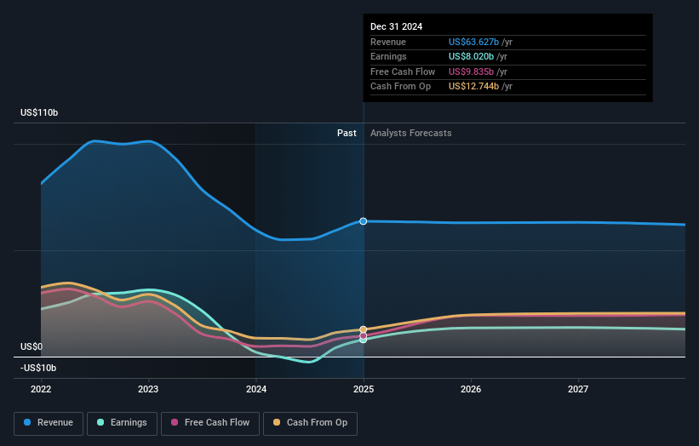Image resolution: width=699 pixels, height=446 pixels.
Task: Click the Analysts Forecasts label
Action: click(x=411, y=133)
